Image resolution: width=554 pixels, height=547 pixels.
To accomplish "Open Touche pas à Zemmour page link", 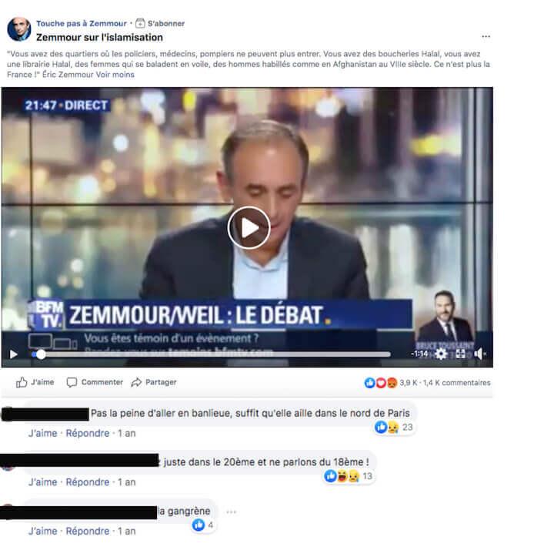I will click(82, 23).
